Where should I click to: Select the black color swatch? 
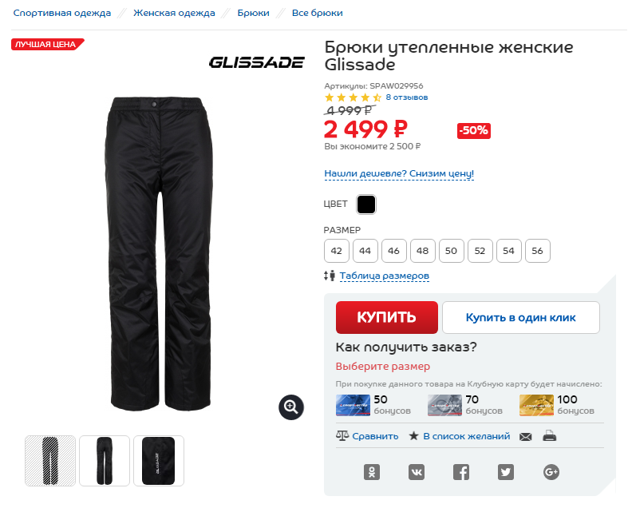[x=366, y=204]
